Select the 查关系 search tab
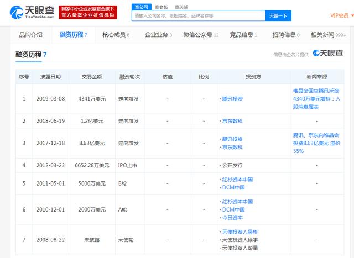The height and width of the screenshot is (258, 354). tap(181, 7)
